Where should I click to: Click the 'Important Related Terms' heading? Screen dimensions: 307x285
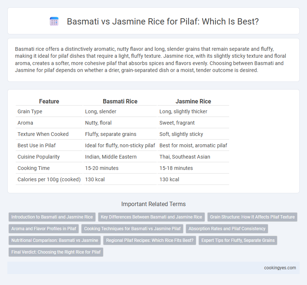pos(153,204)
